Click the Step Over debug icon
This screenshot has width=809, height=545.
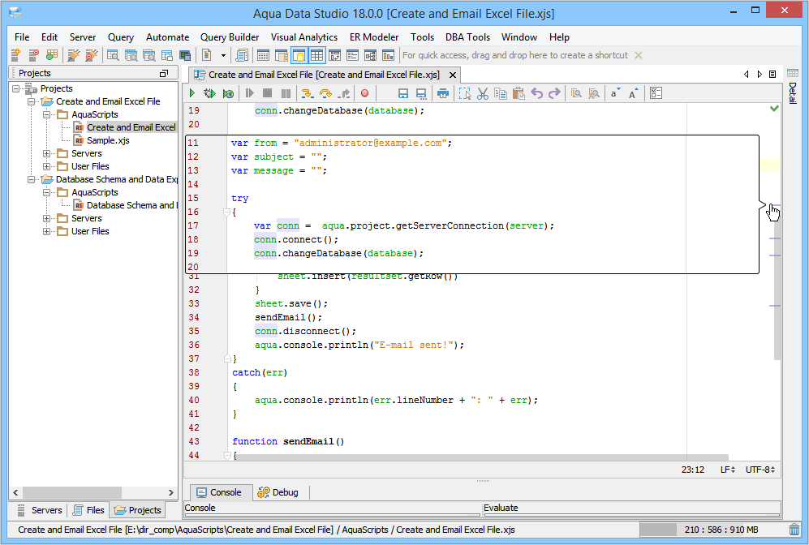click(x=325, y=93)
